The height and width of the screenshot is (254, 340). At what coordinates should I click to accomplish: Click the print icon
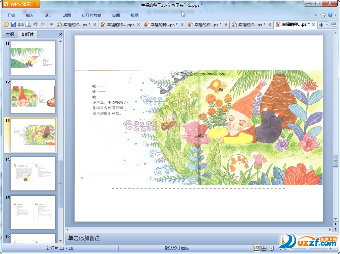[x=21, y=25]
